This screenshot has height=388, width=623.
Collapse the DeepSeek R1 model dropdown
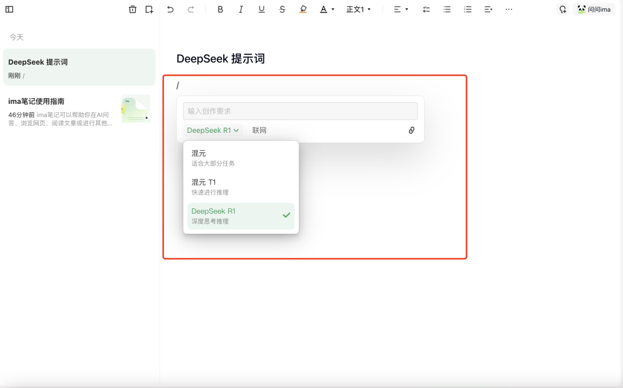click(213, 130)
